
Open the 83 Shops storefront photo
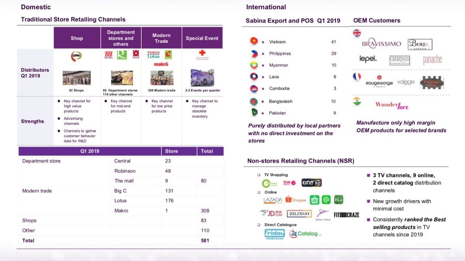76,78
